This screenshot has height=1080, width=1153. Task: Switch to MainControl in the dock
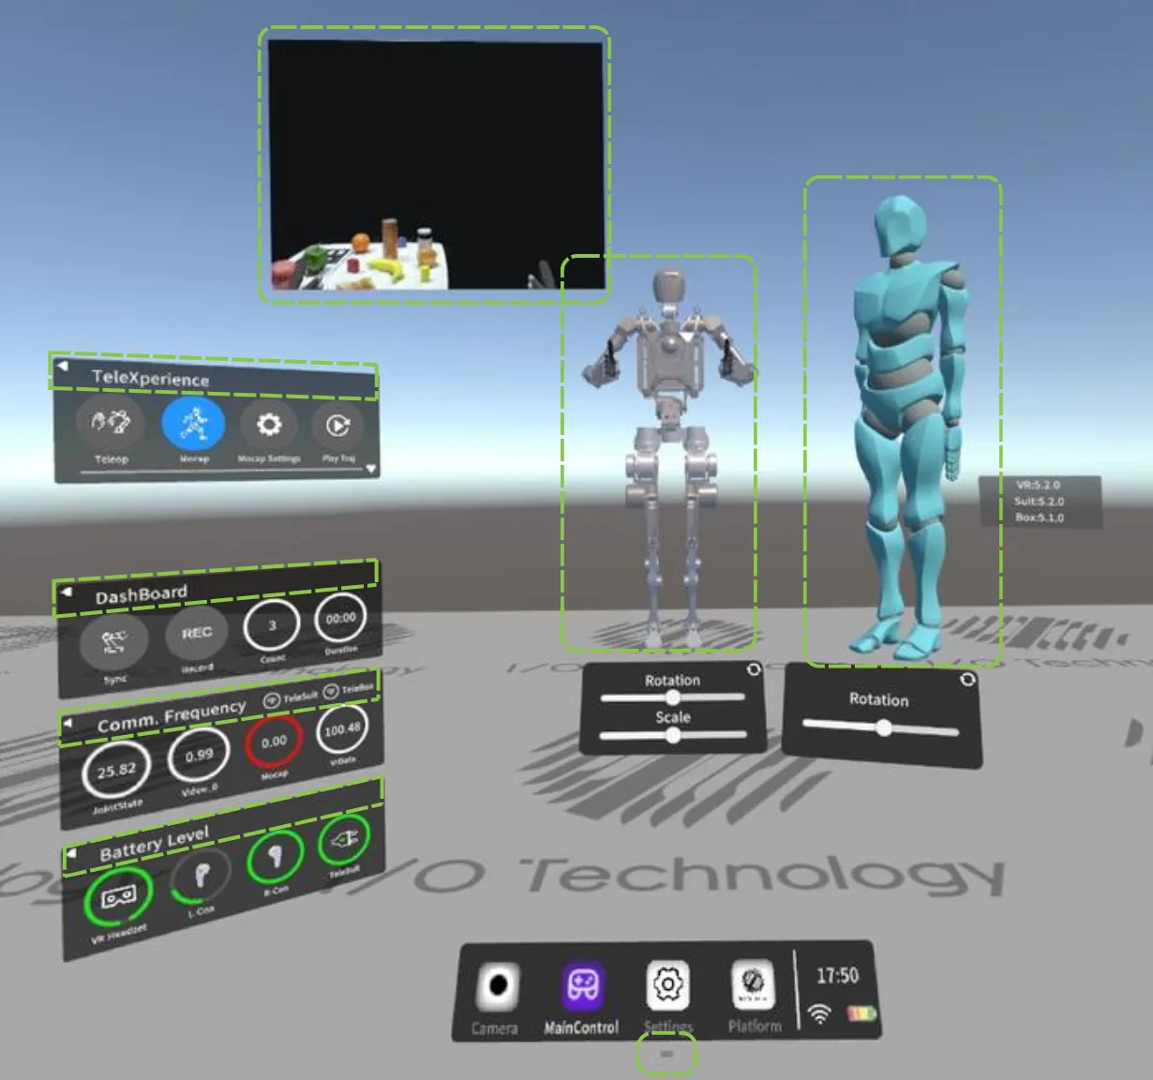(x=582, y=987)
